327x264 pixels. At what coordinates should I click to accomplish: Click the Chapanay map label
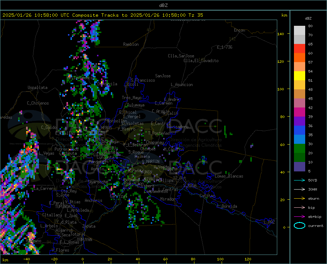point(155,142)
